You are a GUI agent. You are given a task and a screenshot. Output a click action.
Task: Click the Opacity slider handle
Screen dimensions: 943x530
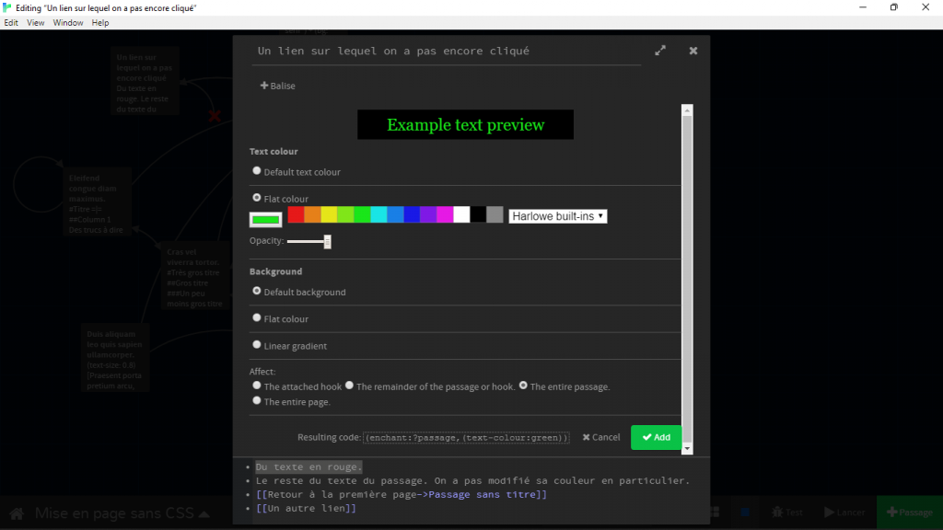327,242
